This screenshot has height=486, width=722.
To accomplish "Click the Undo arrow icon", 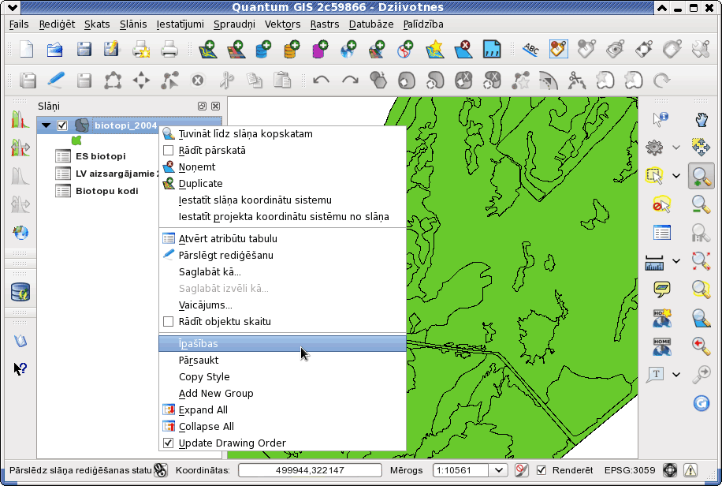I will point(321,80).
